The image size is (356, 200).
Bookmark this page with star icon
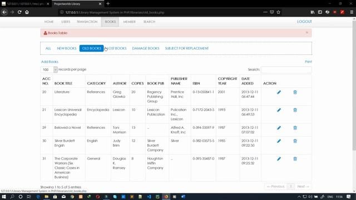point(278,12)
